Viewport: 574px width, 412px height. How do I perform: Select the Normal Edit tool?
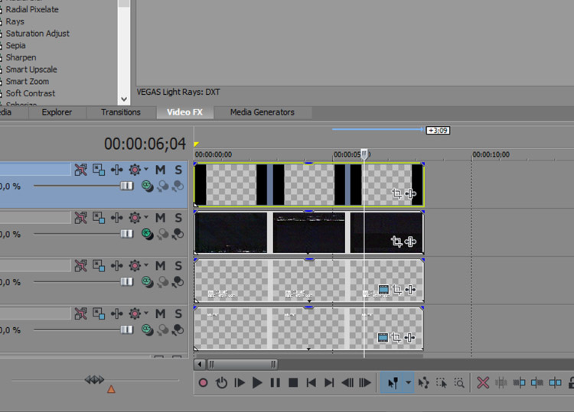click(x=392, y=383)
